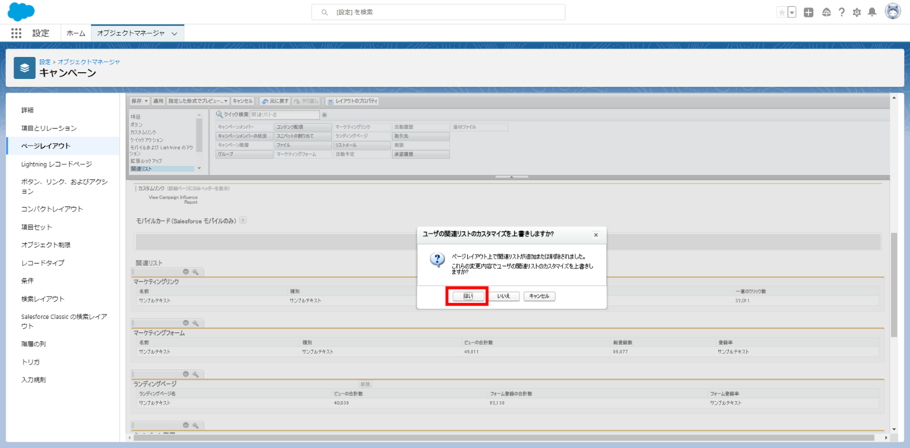Image resolution: width=910 pixels, height=448 pixels.
Task: Click キャンセル in the overwrite dialog
Action: [539, 296]
